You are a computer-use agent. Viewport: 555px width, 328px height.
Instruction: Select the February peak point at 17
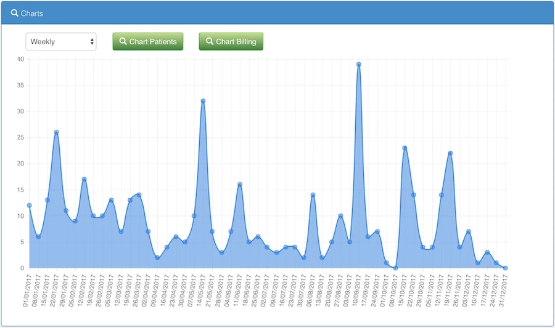click(x=84, y=179)
